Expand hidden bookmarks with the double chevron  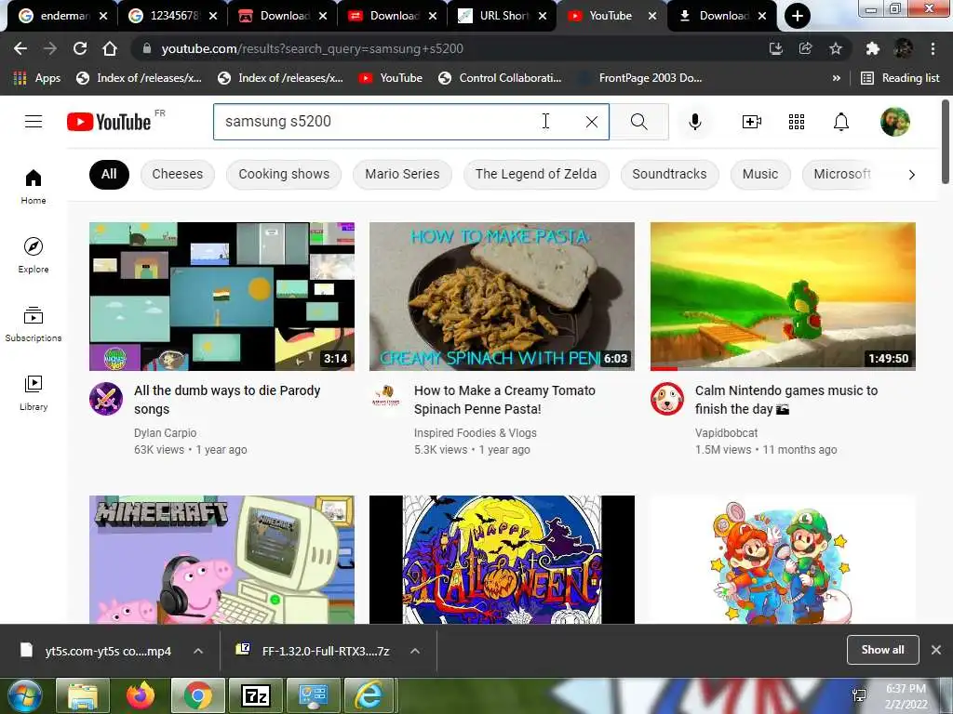point(837,78)
